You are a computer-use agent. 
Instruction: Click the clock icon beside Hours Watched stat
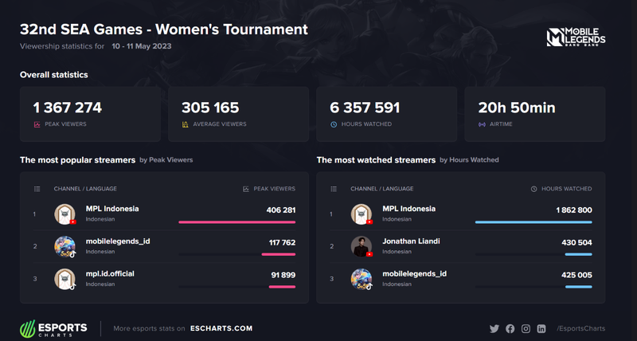pos(333,124)
